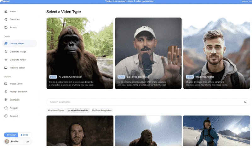Focus the Search examples input field
252x148 pixels.
(148, 102)
